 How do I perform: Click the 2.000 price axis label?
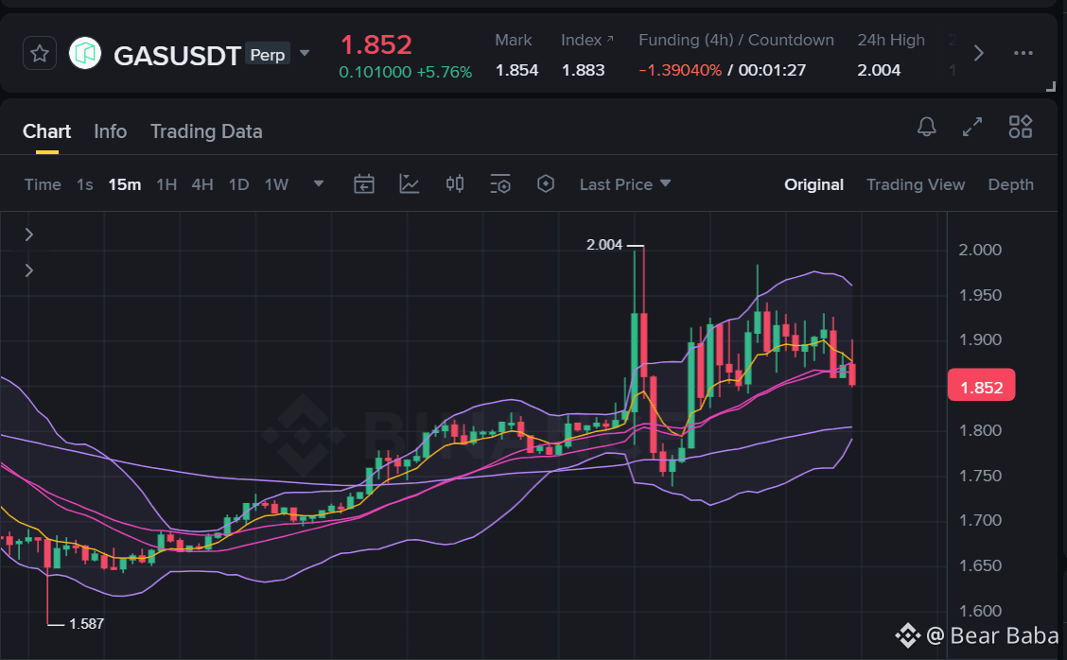tap(980, 250)
